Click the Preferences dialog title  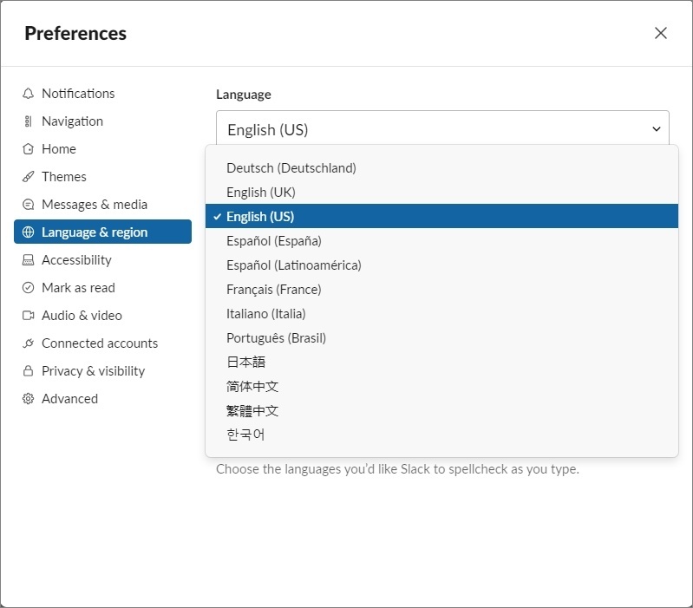[x=75, y=34]
